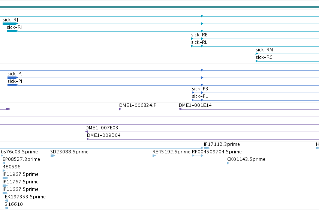Screen dimensions: 319x210
Task: Click the CK01143.5prime small glyph
Action: click(228, 163)
